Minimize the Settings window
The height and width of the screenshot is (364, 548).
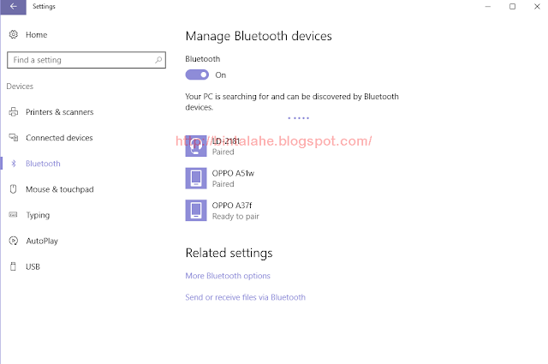[x=488, y=7]
